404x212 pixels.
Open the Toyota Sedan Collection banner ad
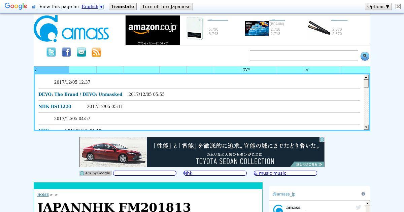202,152
